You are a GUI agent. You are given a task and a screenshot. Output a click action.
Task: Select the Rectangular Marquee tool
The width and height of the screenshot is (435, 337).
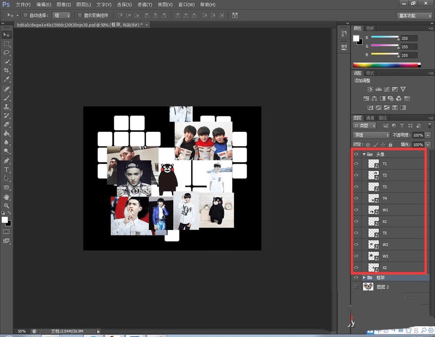pos(7,44)
